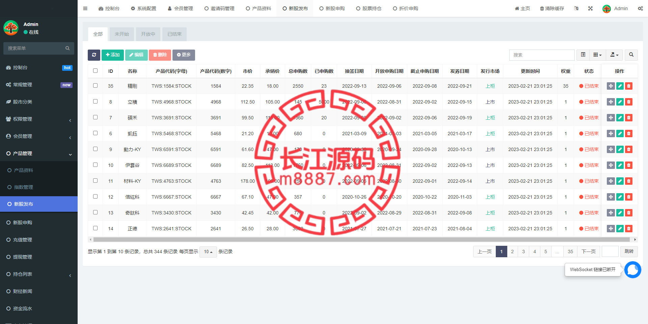The width and height of the screenshot is (648, 324).
Task: Click green edit icon for row 動力-KY
Action: tap(620, 149)
